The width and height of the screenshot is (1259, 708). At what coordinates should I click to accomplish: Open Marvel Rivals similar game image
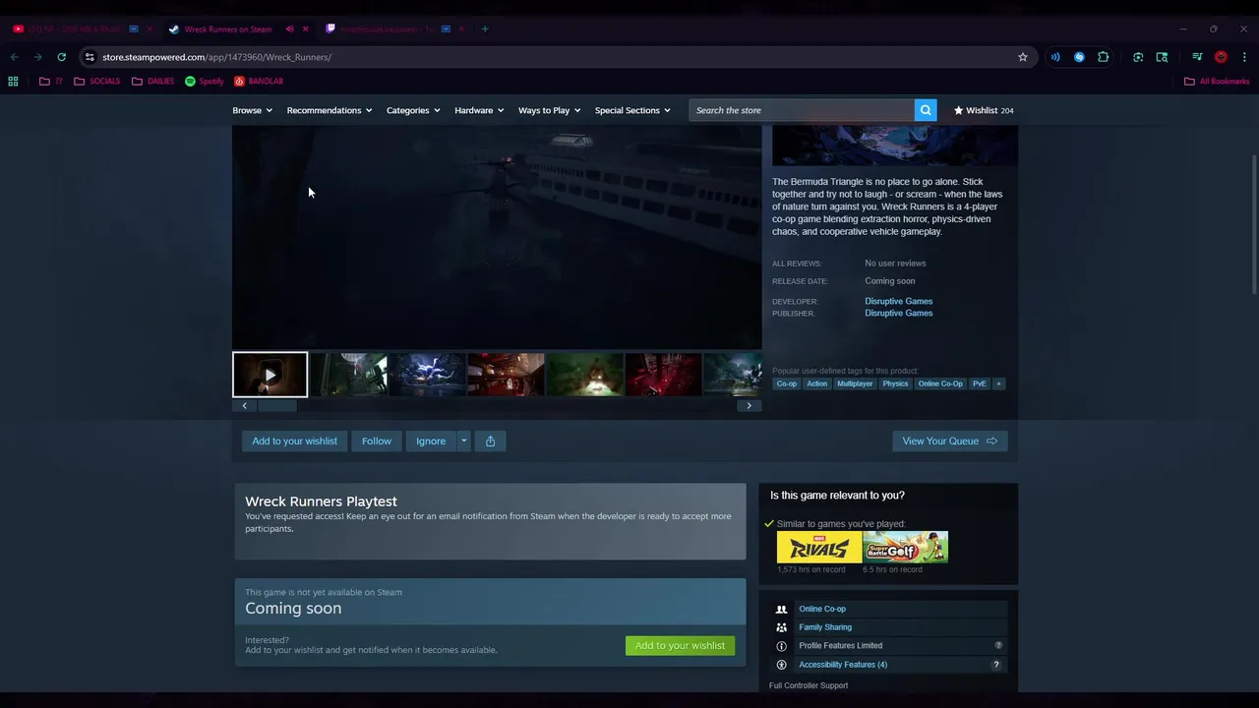[x=818, y=547]
